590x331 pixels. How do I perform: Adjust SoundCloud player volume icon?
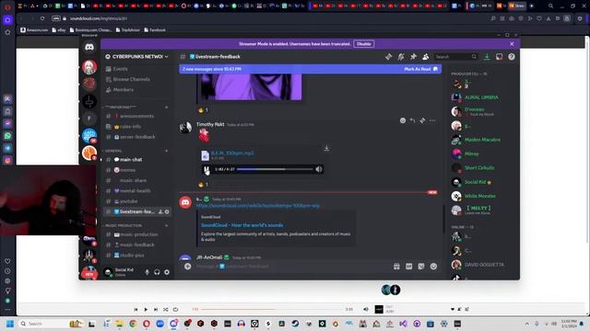click(x=366, y=309)
